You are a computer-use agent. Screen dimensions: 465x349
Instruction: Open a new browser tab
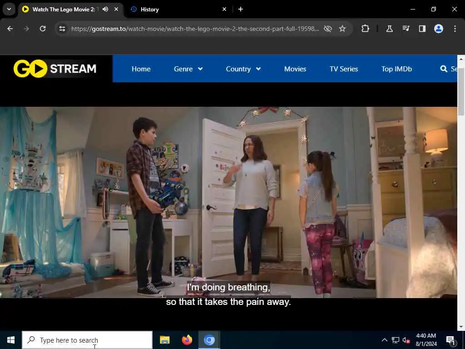click(241, 9)
